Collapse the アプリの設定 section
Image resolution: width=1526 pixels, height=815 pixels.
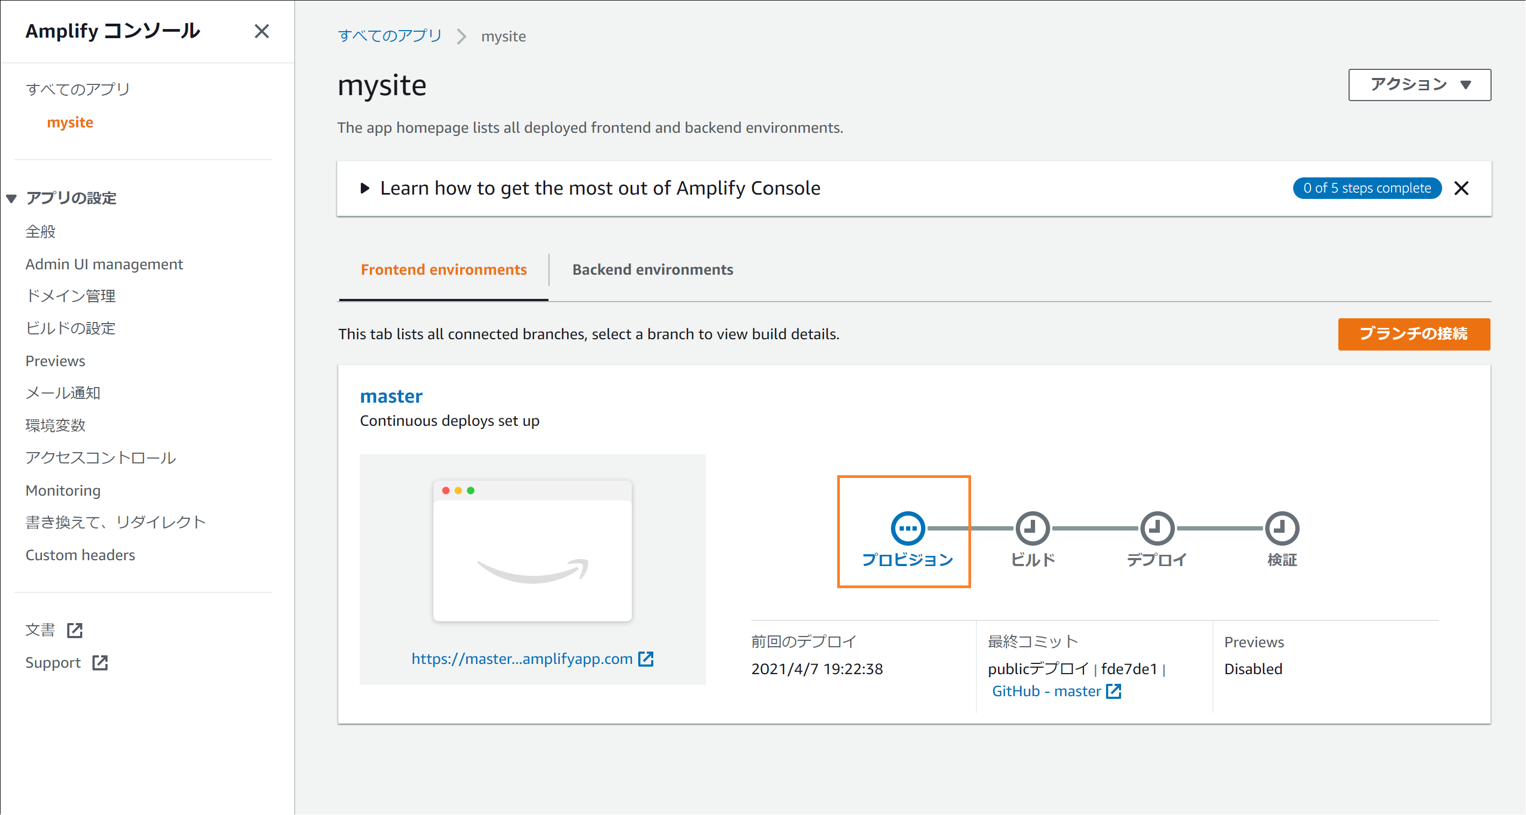click(x=12, y=198)
